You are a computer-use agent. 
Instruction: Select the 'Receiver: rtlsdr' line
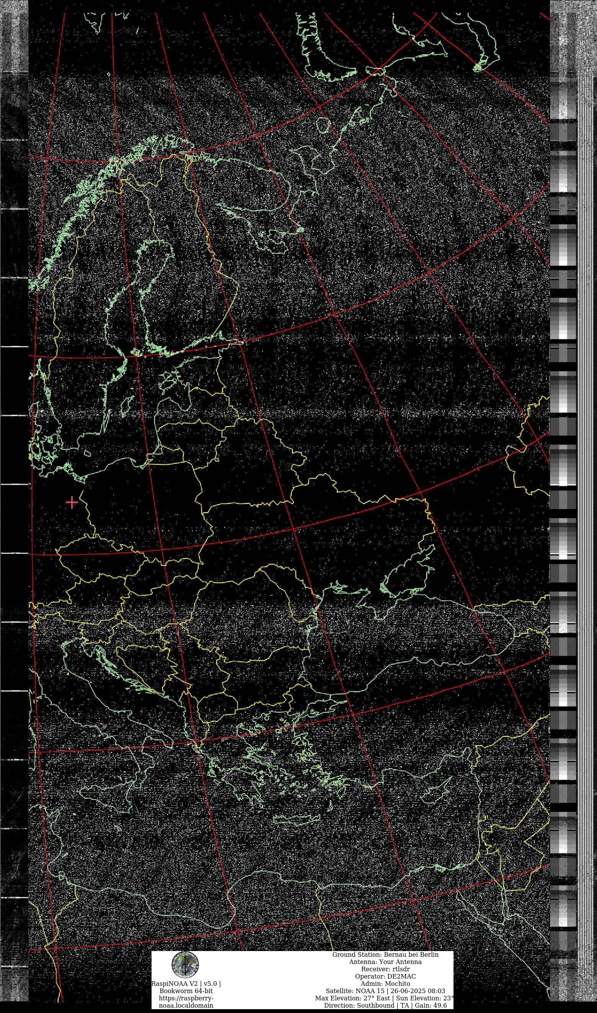point(385,969)
